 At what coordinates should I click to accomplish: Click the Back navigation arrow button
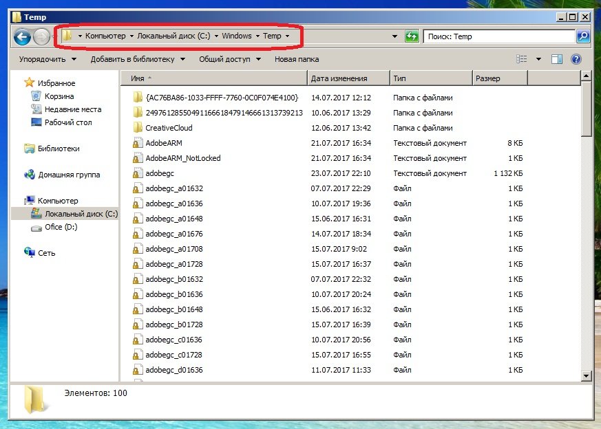(22, 36)
